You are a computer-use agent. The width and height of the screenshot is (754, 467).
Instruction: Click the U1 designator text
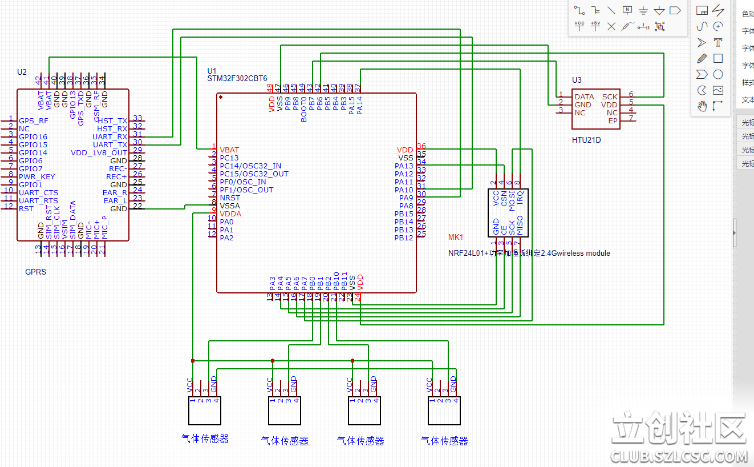[212, 70]
